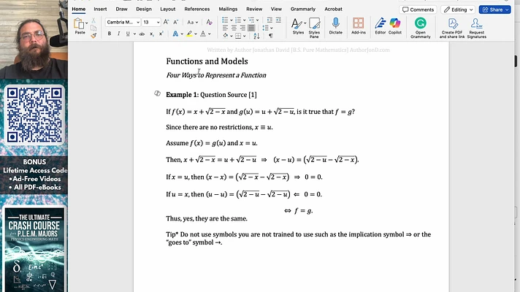Click the Functions and Models heading
Image resolution: width=520 pixels, height=292 pixels.
[207, 61]
